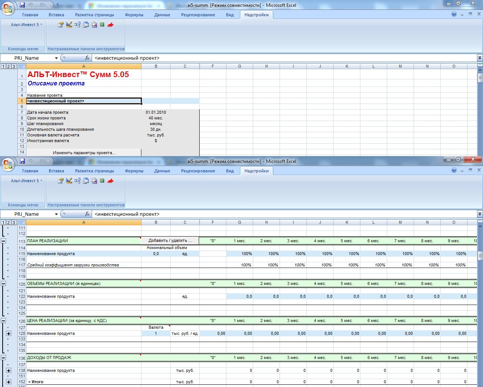The width and height of the screenshot is (483, 387).
Task: Show outline level 3 in upper window
Action: tap(14, 66)
